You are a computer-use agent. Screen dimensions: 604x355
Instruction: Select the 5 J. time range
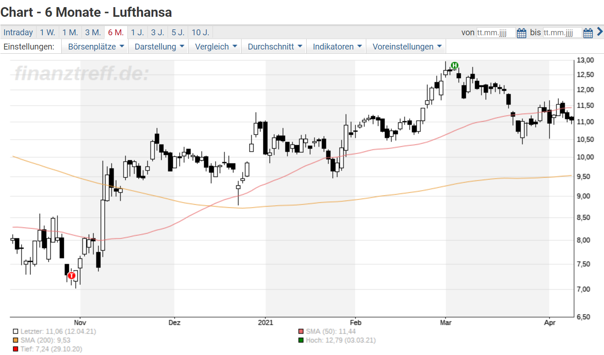coord(178,32)
